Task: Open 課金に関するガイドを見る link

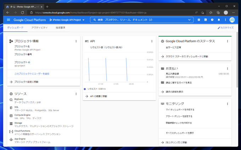Action: point(179,83)
